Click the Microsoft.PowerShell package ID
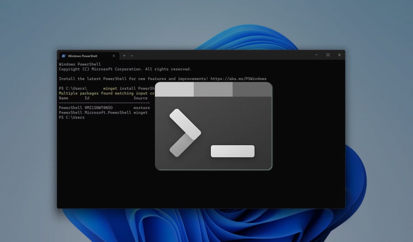This screenshot has width=413, height=242. [x=108, y=112]
